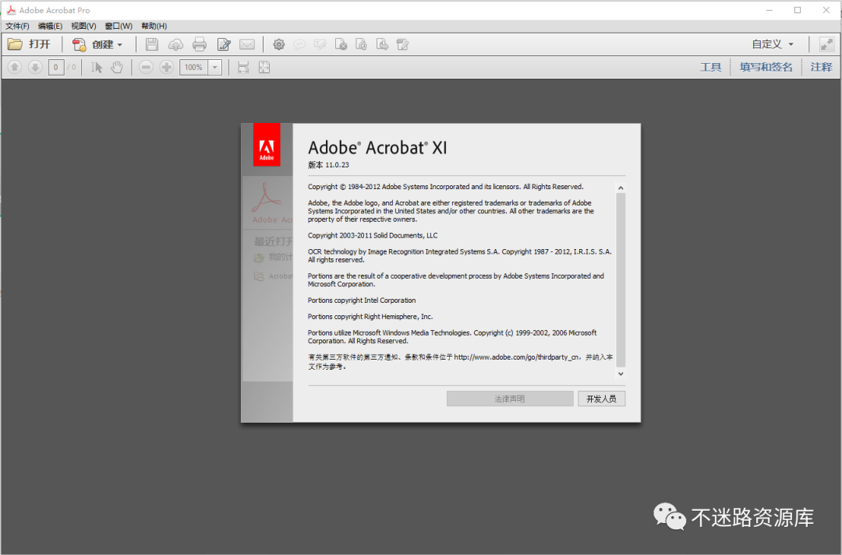This screenshot has height=555, width=842.
Task: Toggle read mode fullscreen icon
Action: point(826,44)
